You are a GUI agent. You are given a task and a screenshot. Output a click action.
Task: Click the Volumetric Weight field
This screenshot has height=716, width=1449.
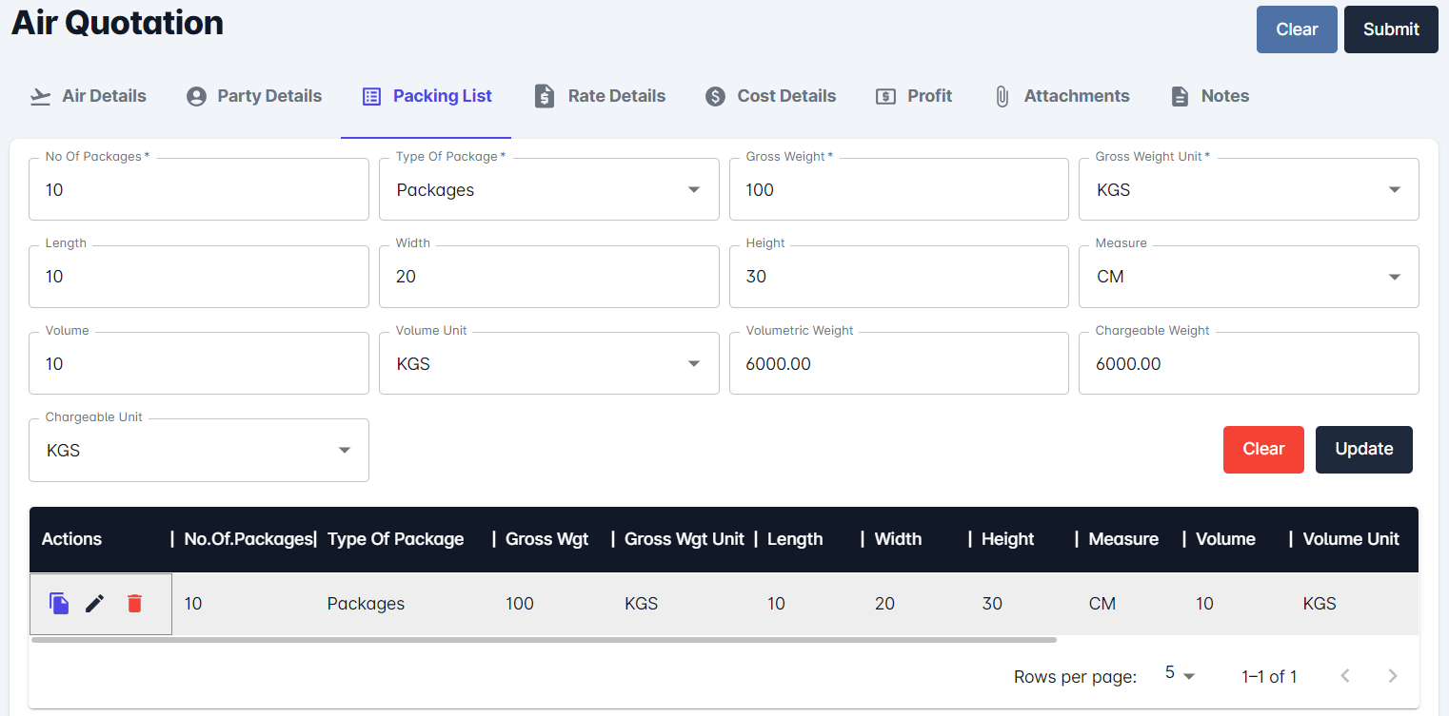pos(899,363)
